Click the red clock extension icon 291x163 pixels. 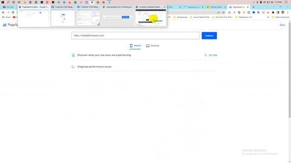pyautogui.click(x=263, y=12)
